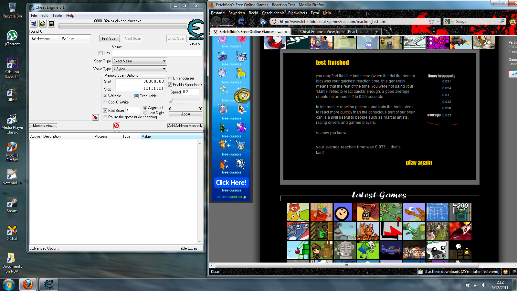The image size is (517, 291).
Task: Go to the Firefox home page
Action: coord(263,21)
